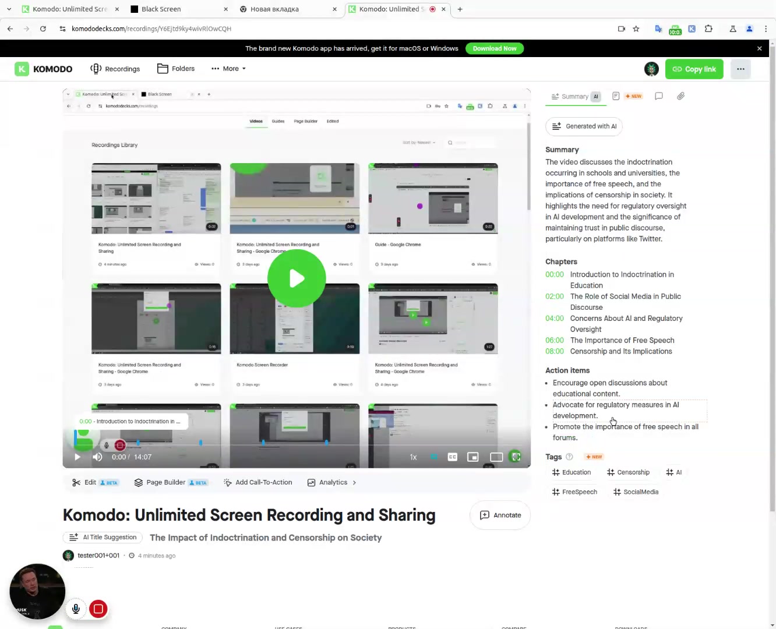This screenshot has height=629, width=776.
Task: Stop recording with the red stop button
Action: pyautogui.click(x=98, y=609)
